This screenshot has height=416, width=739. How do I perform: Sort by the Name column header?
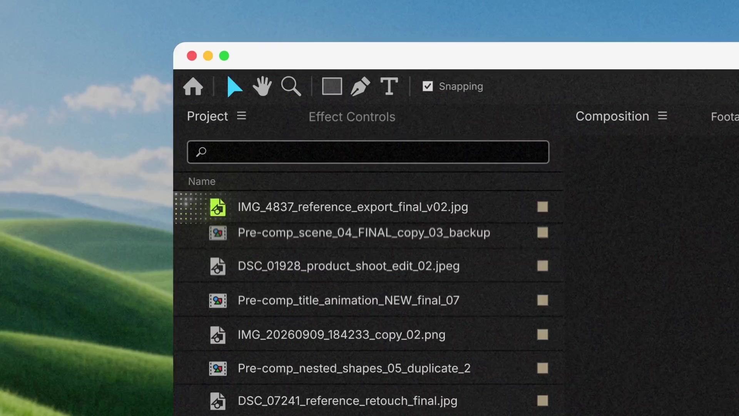point(202,181)
